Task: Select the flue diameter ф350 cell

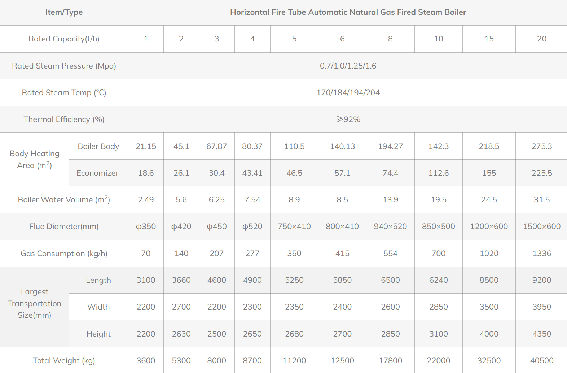Action: pyautogui.click(x=146, y=227)
